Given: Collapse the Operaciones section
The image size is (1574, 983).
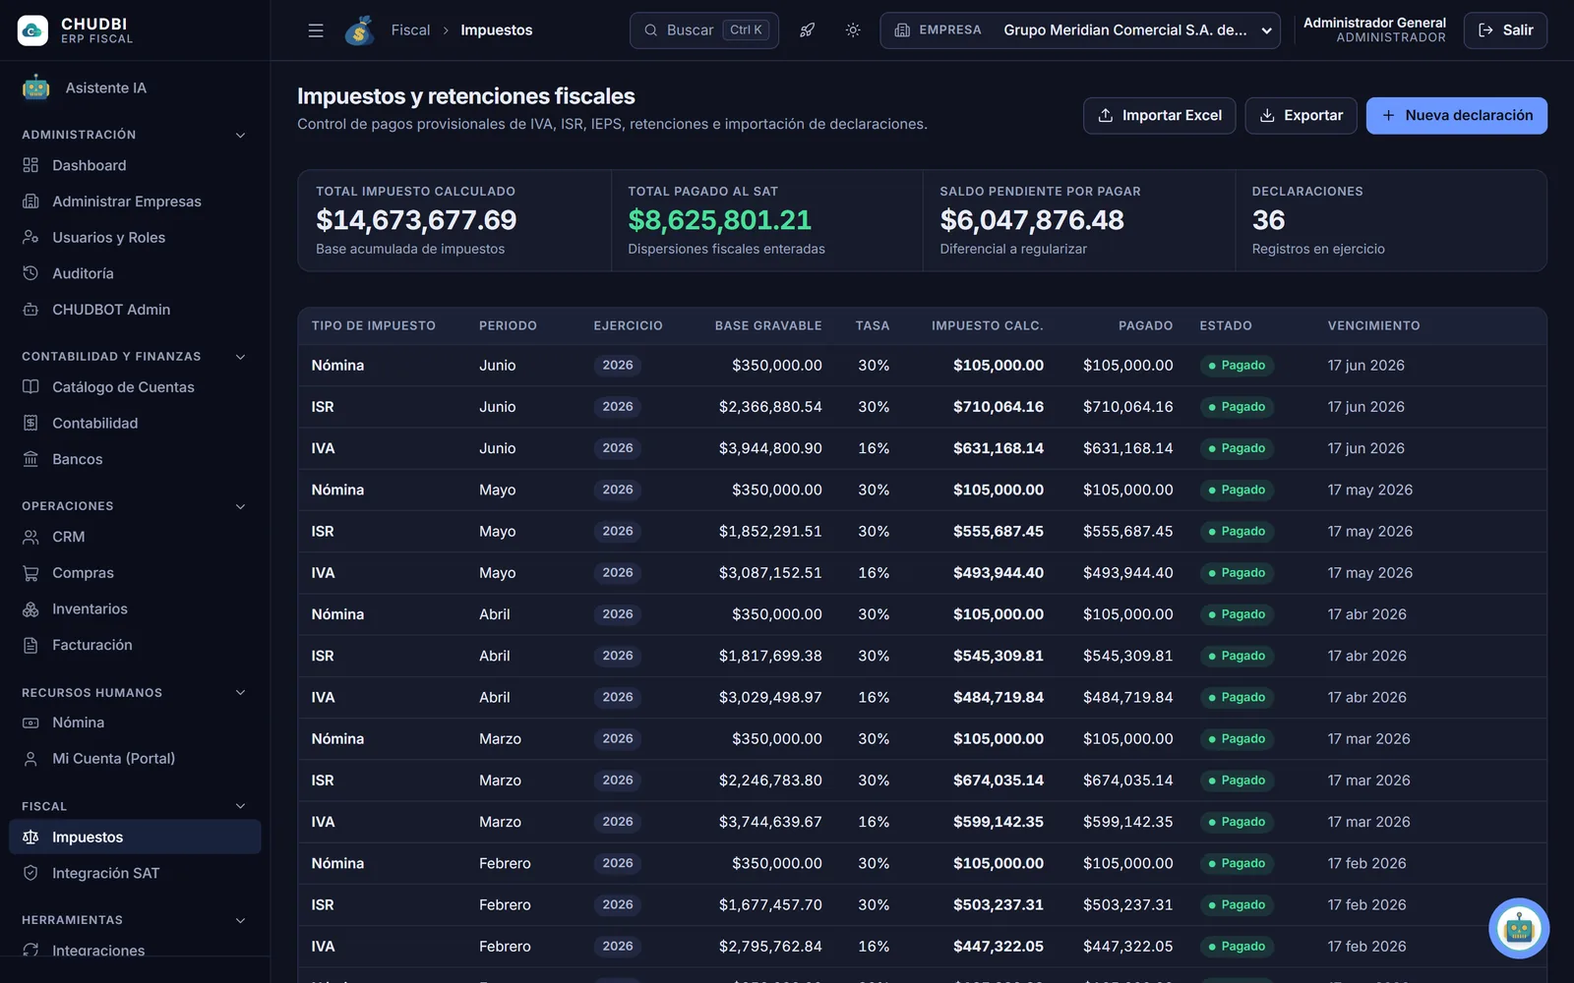Looking at the screenshot, I should [x=240, y=506].
